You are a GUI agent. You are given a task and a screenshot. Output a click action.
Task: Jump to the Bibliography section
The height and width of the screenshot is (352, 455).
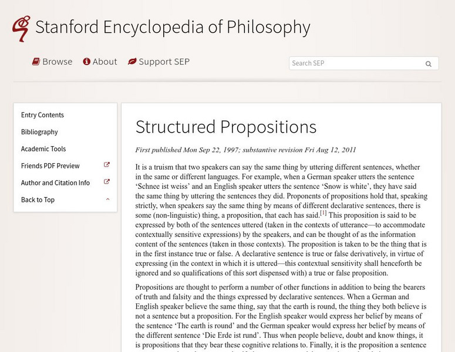point(39,132)
